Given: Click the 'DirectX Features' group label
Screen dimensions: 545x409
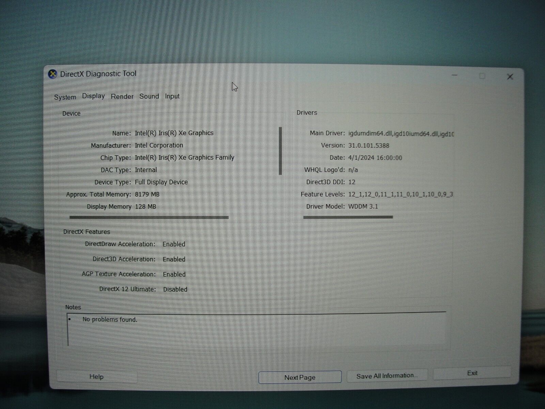Looking at the screenshot, I should (87, 232).
